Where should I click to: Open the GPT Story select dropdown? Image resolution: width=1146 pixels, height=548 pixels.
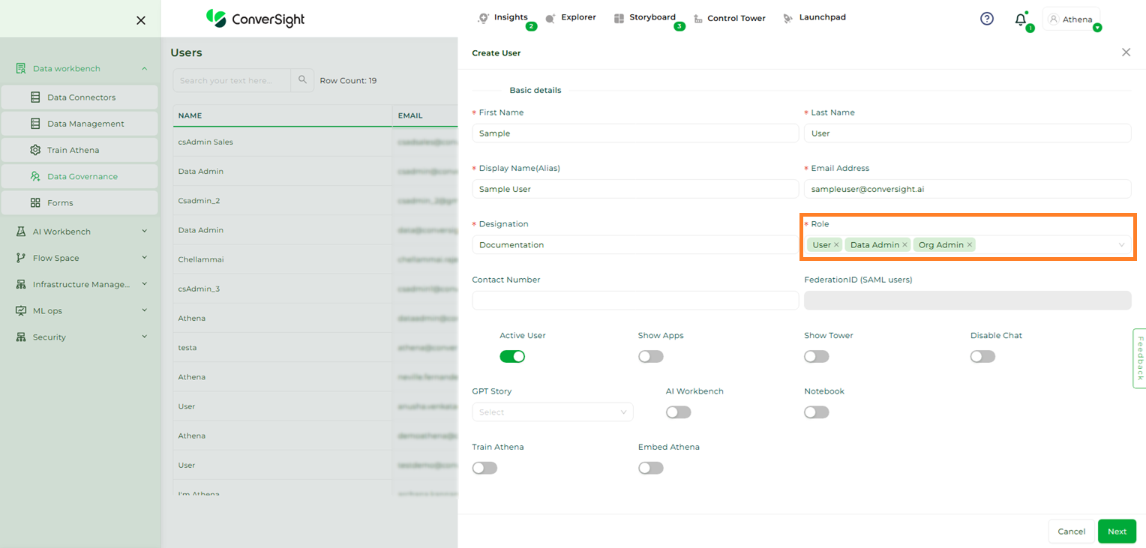coord(552,412)
